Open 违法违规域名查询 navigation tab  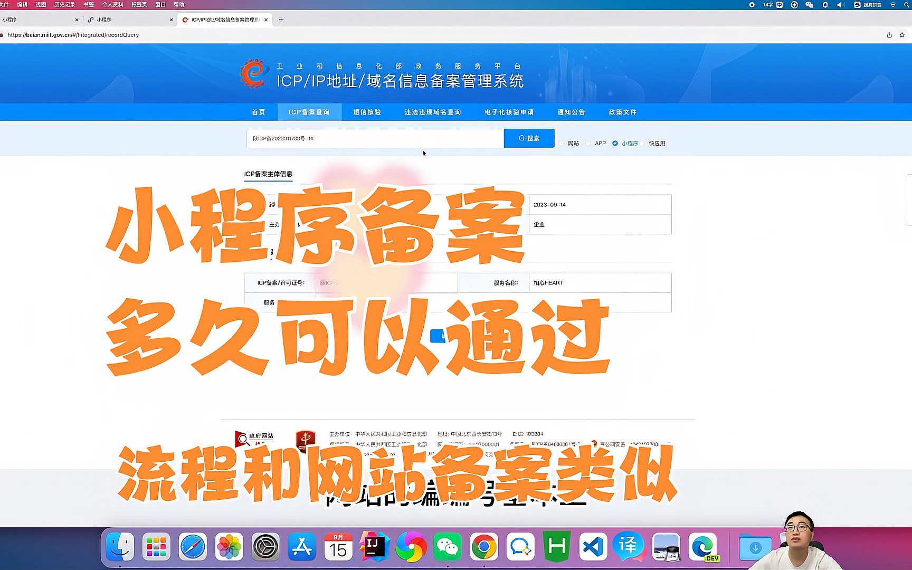[x=433, y=112]
